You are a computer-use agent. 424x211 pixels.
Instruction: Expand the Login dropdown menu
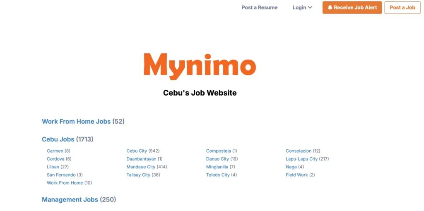pos(302,7)
